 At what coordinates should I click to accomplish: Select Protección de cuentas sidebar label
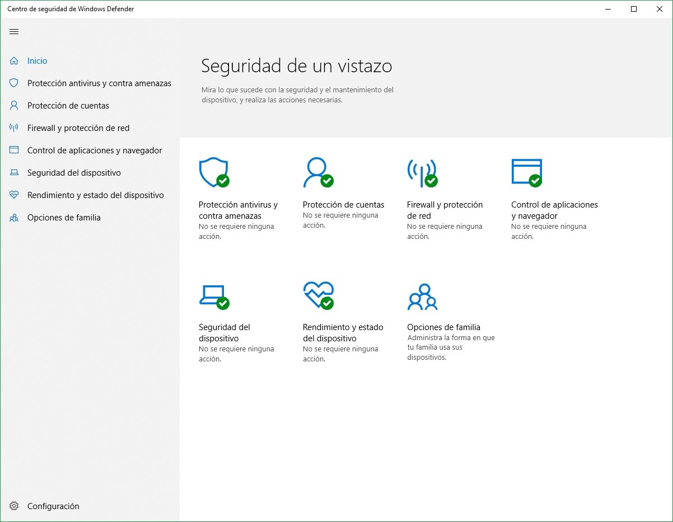click(x=68, y=105)
